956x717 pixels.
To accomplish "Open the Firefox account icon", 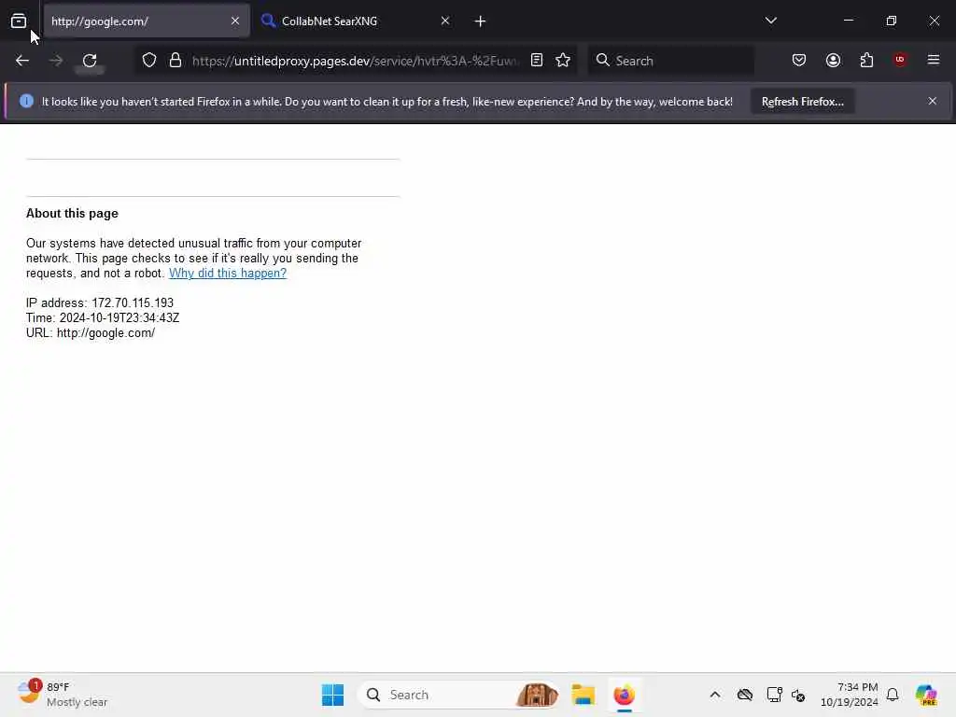I will [x=834, y=60].
